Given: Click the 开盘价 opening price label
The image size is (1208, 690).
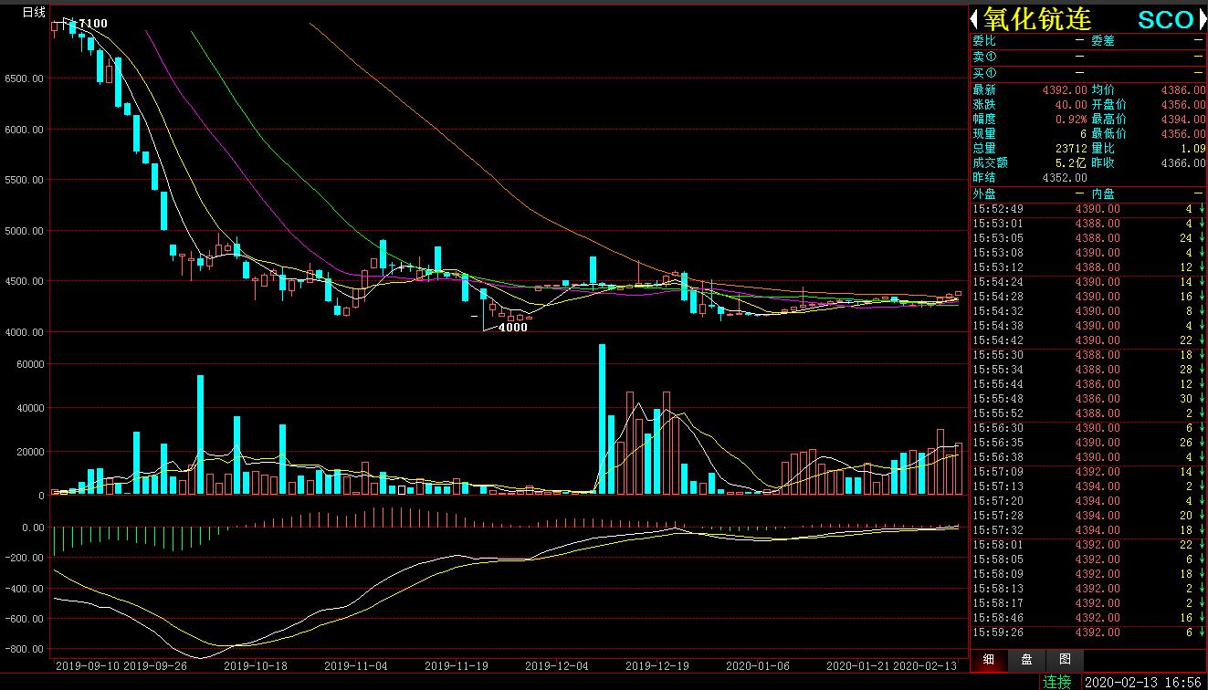Looking at the screenshot, I should click(x=1109, y=105).
